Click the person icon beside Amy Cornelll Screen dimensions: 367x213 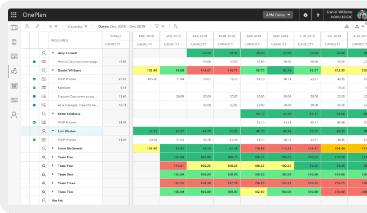click(44, 53)
